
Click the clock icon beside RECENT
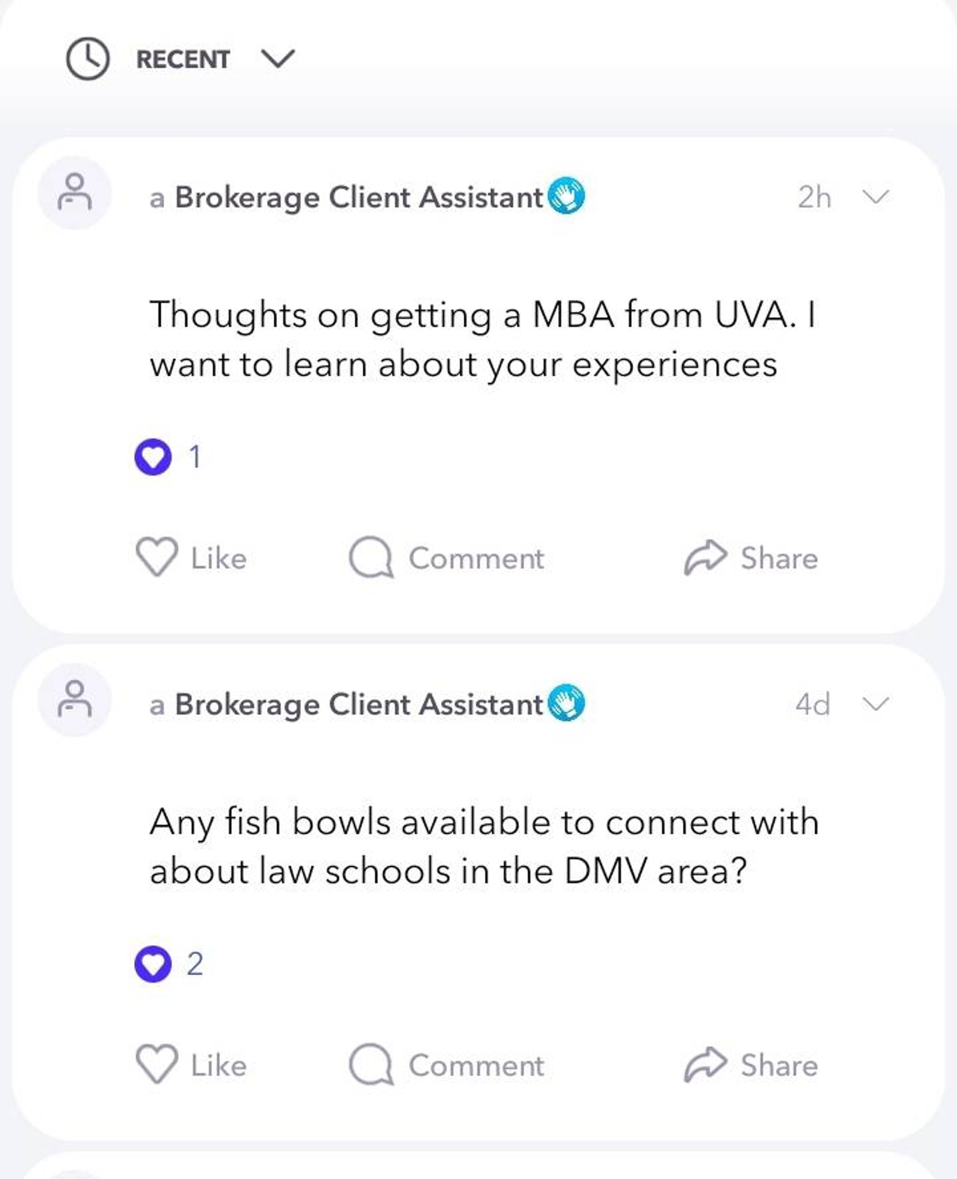tap(88, 59)
